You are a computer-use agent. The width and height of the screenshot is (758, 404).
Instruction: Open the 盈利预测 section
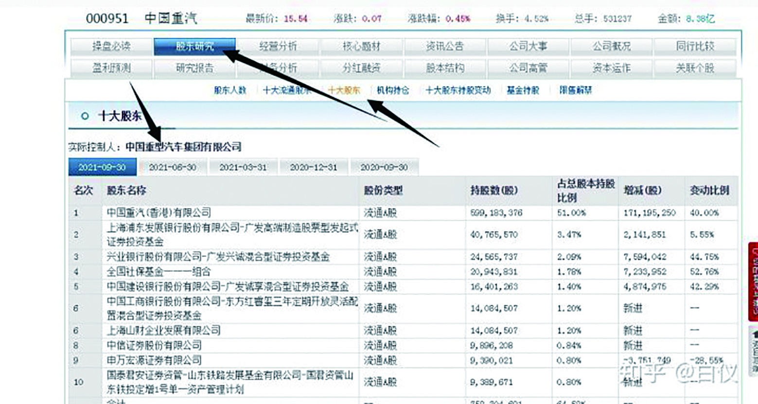112,69
